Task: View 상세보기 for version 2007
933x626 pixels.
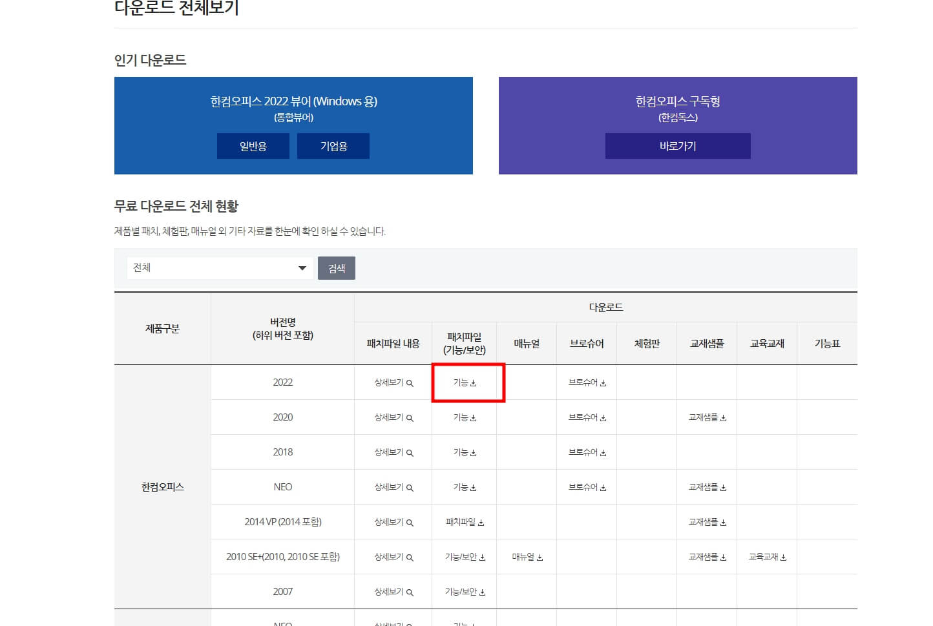Action: pos(393,592)
